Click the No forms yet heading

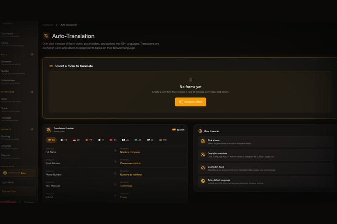tap(190, 87)
